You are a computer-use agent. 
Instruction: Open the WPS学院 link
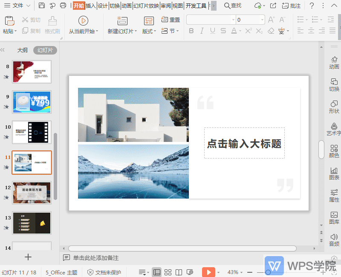(x=304, y=265)
